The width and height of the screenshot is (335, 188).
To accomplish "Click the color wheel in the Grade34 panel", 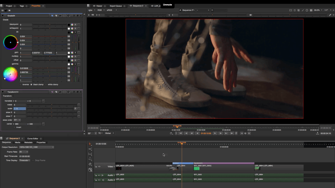I will click(x=10, y=42).
